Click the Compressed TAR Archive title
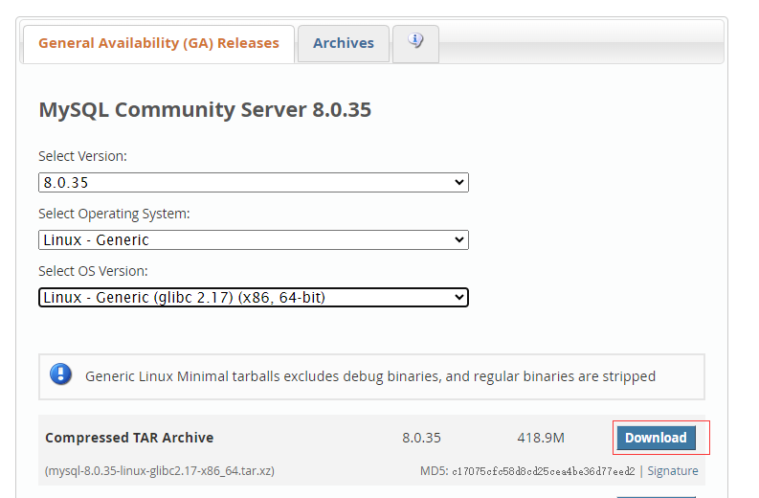759x498 pixels. point(129,438)
